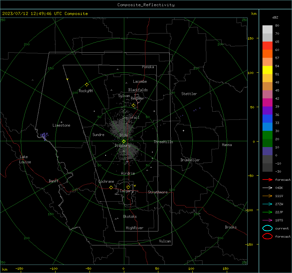Select the Olds label near radar center

(x=124, y=135)
